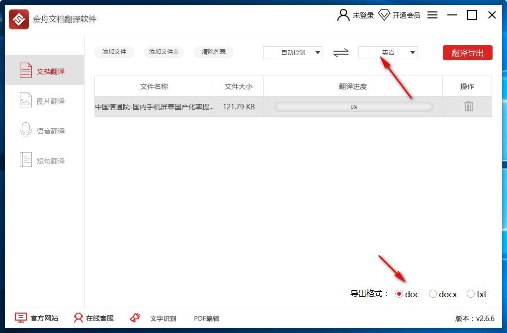Select the file name 中国信通院-国内手机屏幕国产化率提...
507x333 pixels.
(x=154, y=107)
